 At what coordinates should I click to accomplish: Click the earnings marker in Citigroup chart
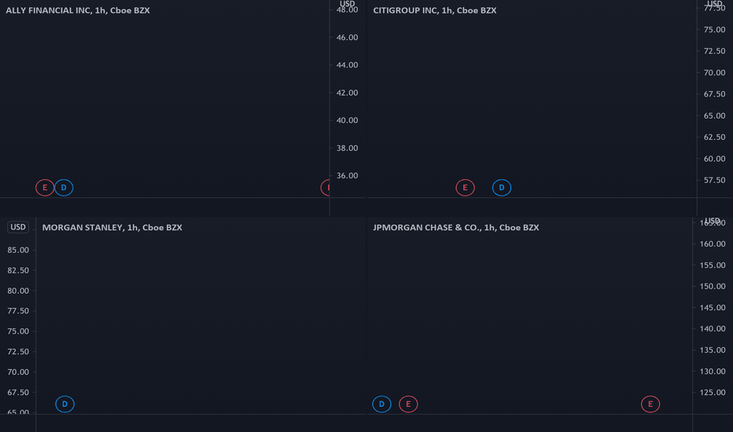pyautogui.click(x=465, y=187)
